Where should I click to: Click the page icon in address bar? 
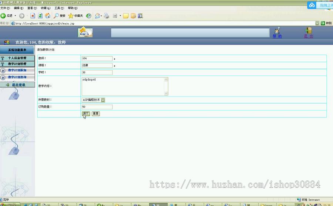13,23
